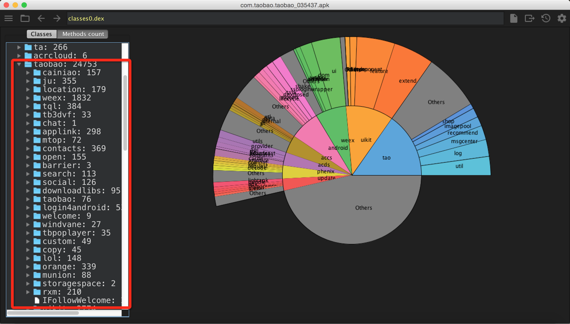Viewport: 570px width, 324px height.
Task: Click the classes0.dex path field
Action: pos(285,18)
